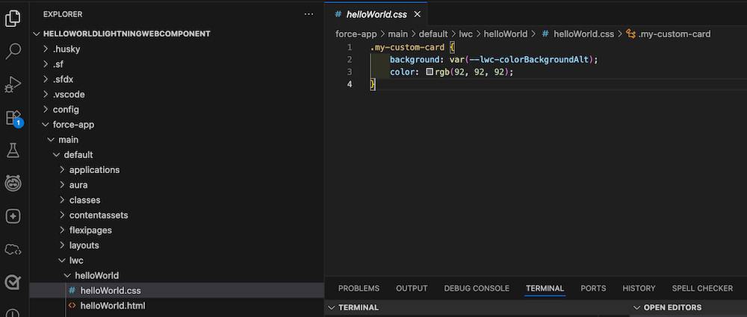Click the symbol icon before .my-custom-card breadcrumb
This screenshot has height=317, width=747.
[630, 34]
